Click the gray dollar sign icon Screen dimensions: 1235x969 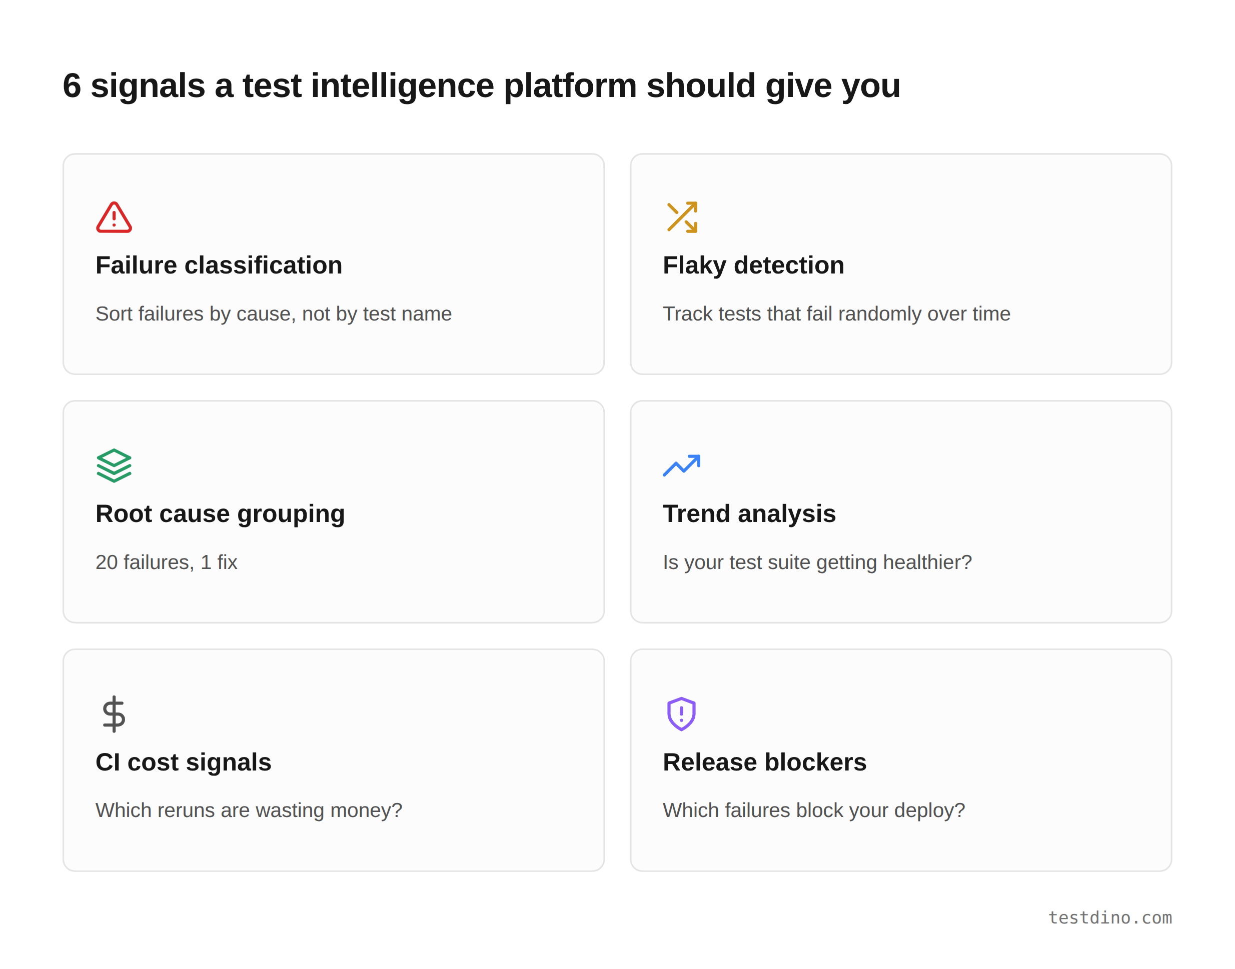pyautogui.click(x=114, y=713)
